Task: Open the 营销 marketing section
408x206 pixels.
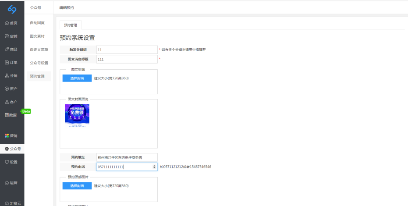Action: (12, 135)
